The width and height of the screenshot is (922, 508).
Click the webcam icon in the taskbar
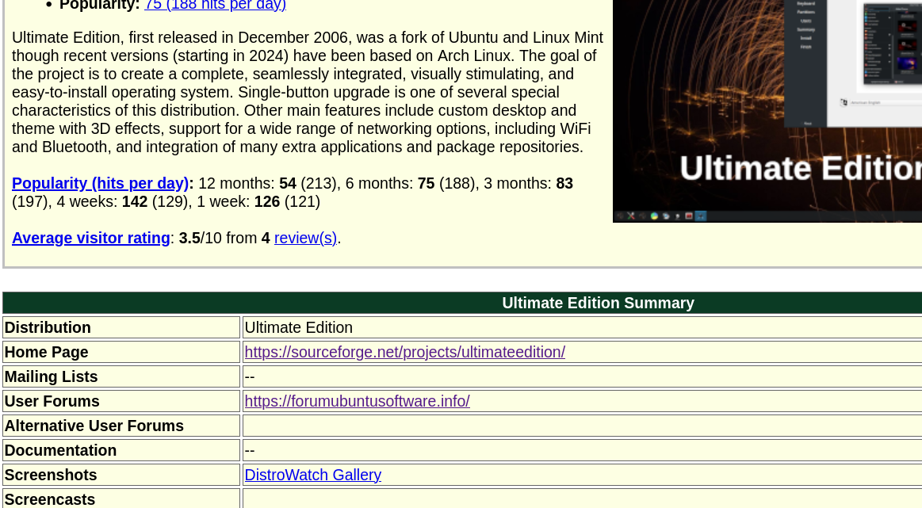[678, 216]
